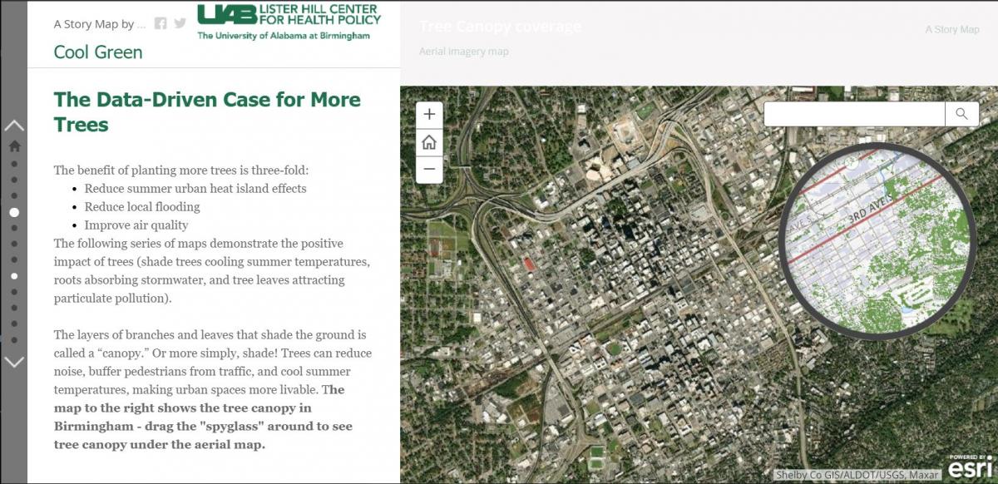Click the 'A Story Map by ...' text
This screenshot has width=998, height=484.
100,24
